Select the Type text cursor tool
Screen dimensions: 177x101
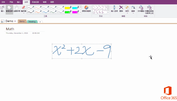pyautogui.click(x=2, y=9)
